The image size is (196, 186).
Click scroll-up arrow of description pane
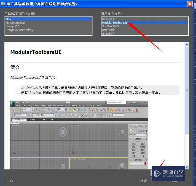tap(187, 44)
